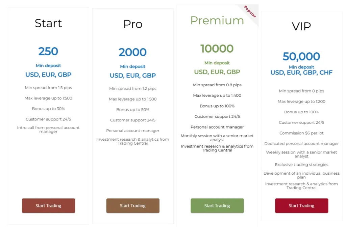Click the Start Trading button under Premium plan
The height and width of the screenshot is (227, 346).
pyautogui.click(x=217, y=205)
